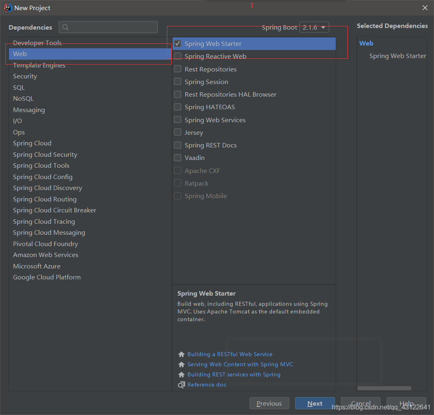Click the Cancel button
Screen dimensions: 434x415
[x=361, y=403]
